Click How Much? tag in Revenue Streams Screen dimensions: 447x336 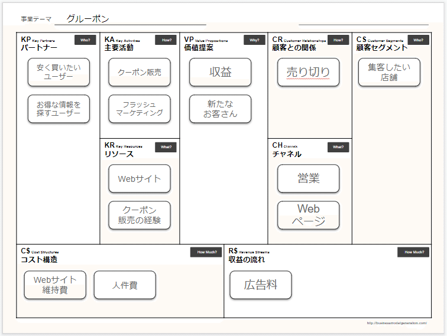pyautogui.click(x=413, y=252)
